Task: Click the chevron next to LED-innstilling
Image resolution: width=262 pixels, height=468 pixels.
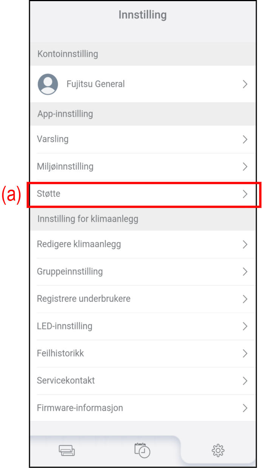Action: tap(245, 326)
